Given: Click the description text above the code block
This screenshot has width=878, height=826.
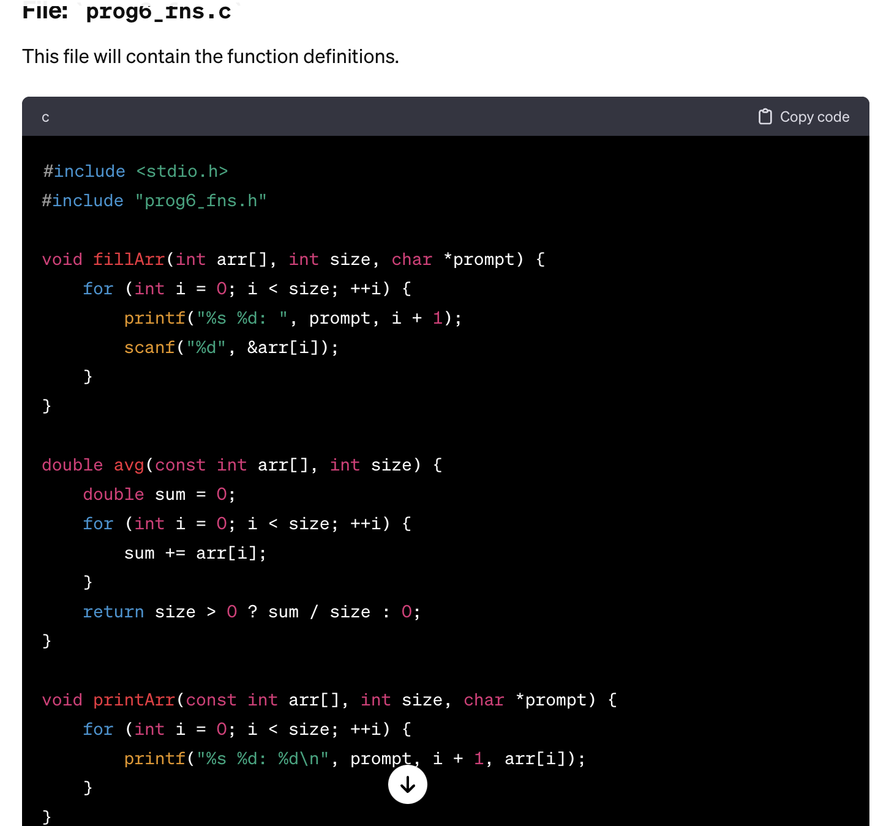Looking at the screenshot, I should [210, 56].
